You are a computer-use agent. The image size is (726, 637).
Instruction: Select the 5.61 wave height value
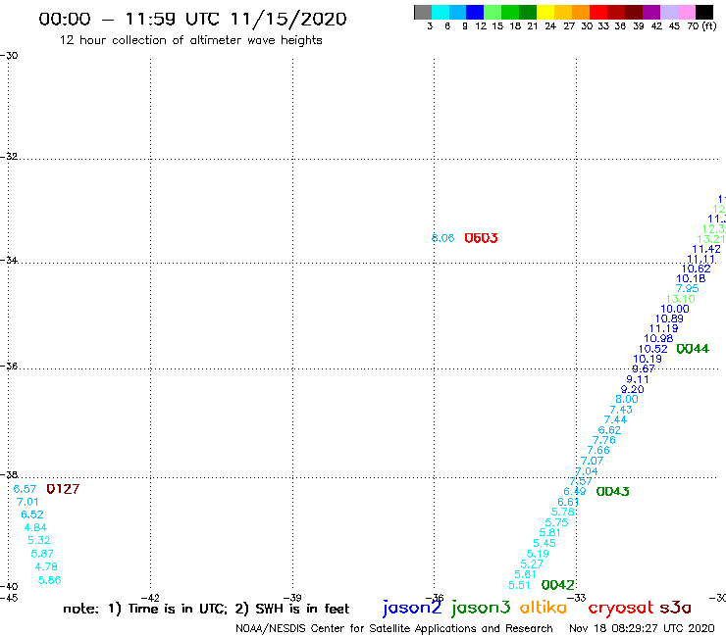[x=525, y=574]
